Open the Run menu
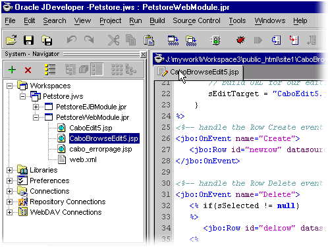328x247 pixels. pyautogui.click(x=136, y=20)
